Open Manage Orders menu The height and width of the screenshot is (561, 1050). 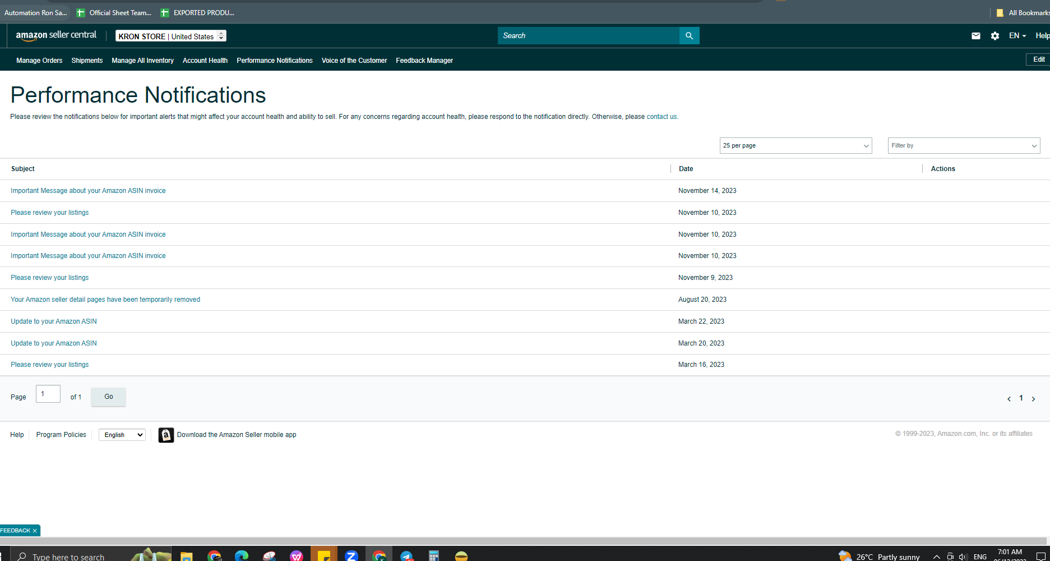(39, 61)
